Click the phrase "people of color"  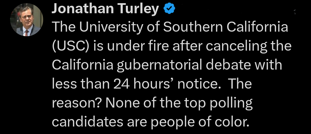pyautogui.click(x=199, y=122)
